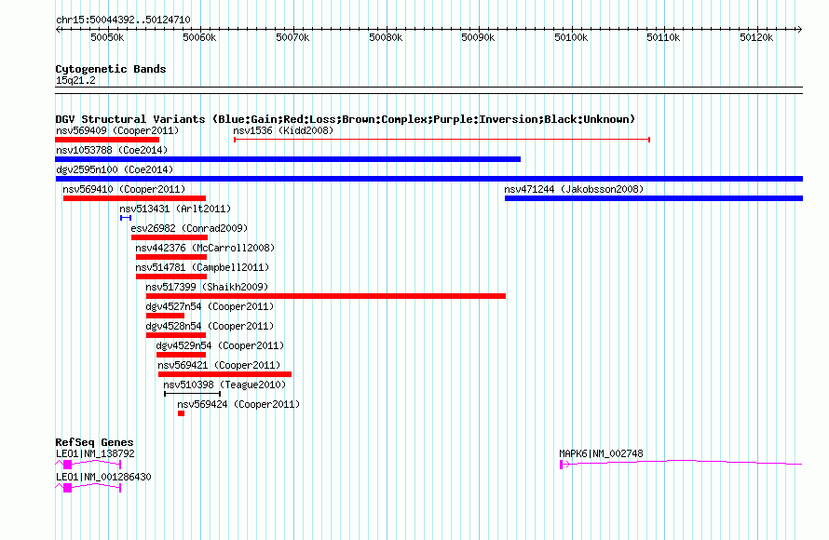Open the LEO1|NM_001286430 gene label
Screen dimensions: 829x540
click(x=103, y=477)
